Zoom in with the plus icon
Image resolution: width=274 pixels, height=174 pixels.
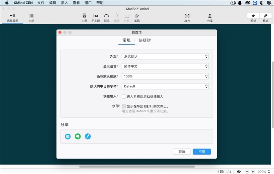(x=253, y=172)
